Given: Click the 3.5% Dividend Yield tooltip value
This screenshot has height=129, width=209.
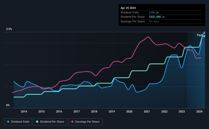Looking at the screenshot, I should 152,12.
